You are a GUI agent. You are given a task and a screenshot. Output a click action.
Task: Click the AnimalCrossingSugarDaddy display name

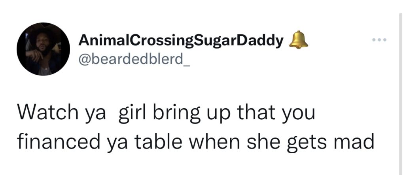click(x=181, y=41)
